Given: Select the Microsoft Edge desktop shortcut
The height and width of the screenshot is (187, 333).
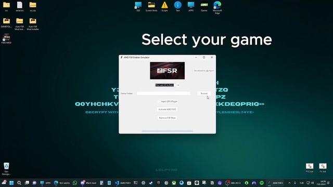Looking at the screenshot, I should pyautogui.click(x=217, y=7).
